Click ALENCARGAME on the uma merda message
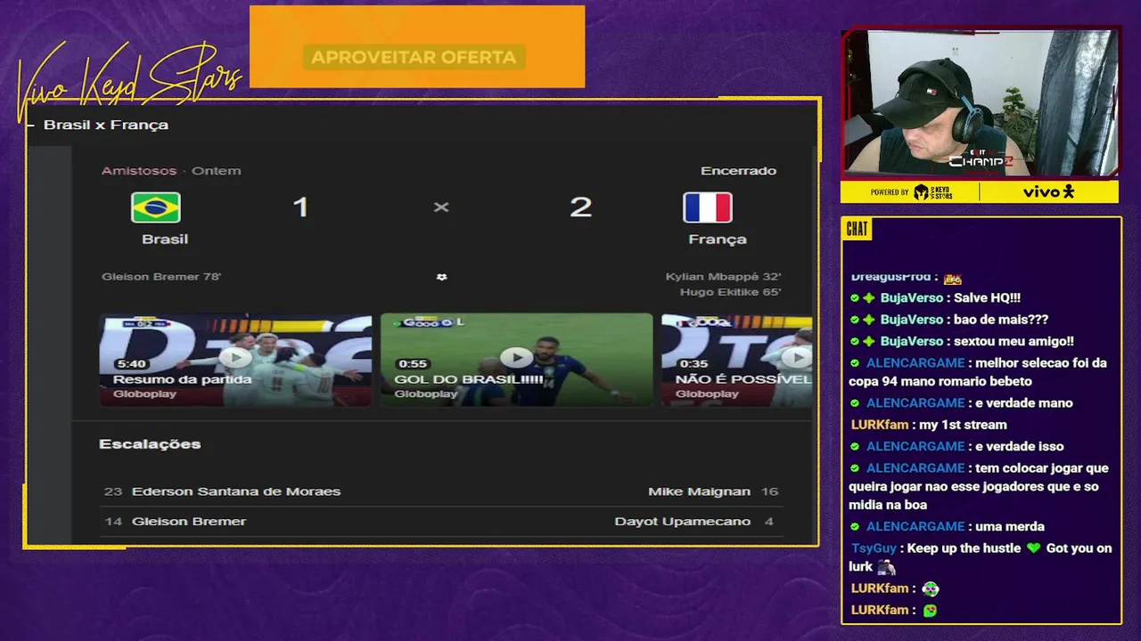1141x641 pixels. coord(915,526)
